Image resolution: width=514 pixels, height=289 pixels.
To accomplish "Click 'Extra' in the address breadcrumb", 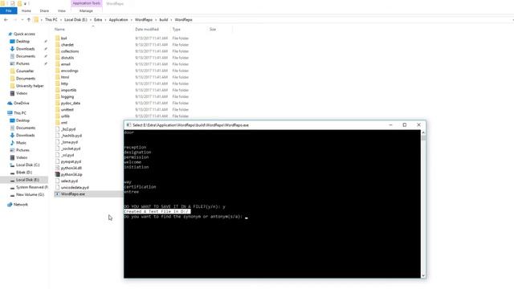I will click(98, 19).
